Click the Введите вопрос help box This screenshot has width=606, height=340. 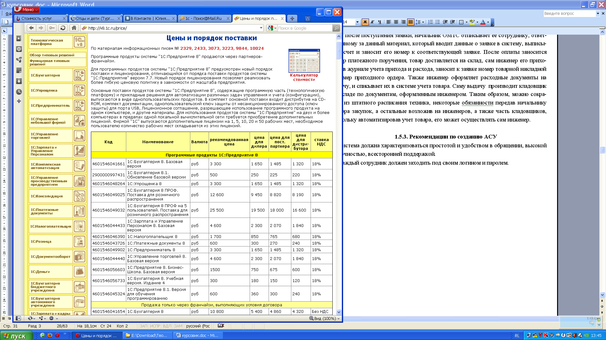(x=569, y=14)
